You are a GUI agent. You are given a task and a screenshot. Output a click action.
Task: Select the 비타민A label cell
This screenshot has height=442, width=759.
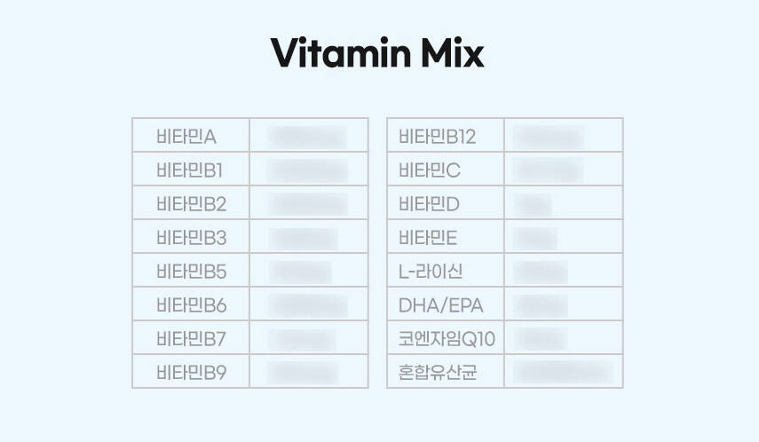(186, 137)
